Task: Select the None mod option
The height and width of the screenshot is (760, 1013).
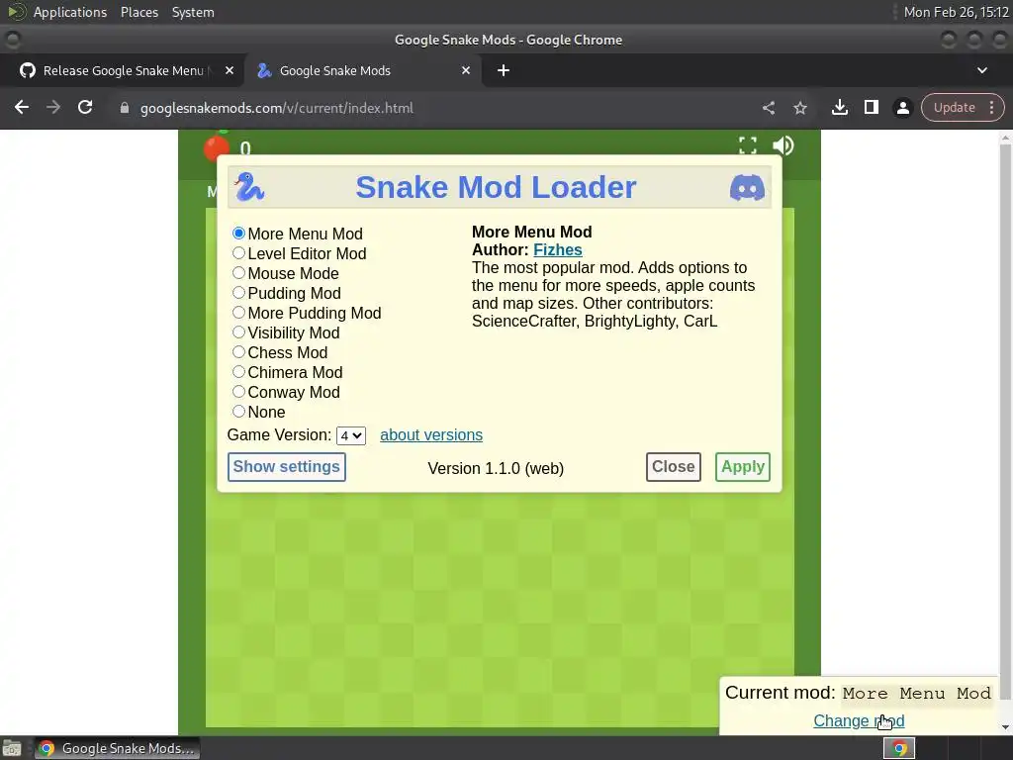Action: 238,412
